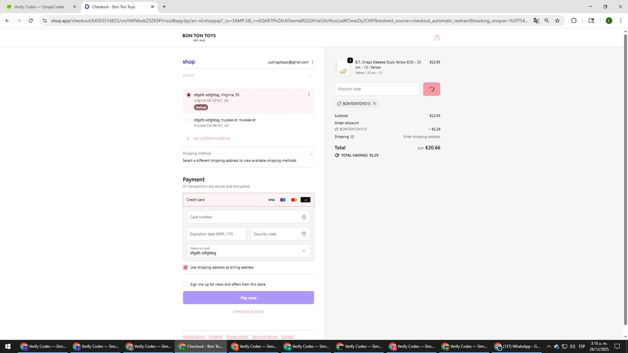This screenshot has height=353, width=628.
Task: Open Privacy policy link
Action: pos(237,337)
